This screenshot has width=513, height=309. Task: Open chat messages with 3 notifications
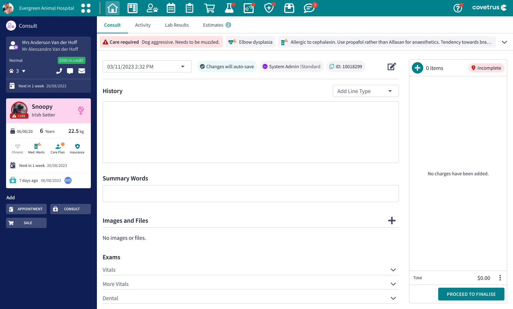tap(310, 8)
